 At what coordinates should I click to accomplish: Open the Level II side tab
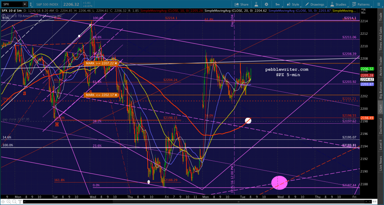(x=381, y=144)
